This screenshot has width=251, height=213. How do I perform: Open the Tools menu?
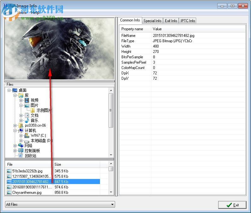point(21,13)
